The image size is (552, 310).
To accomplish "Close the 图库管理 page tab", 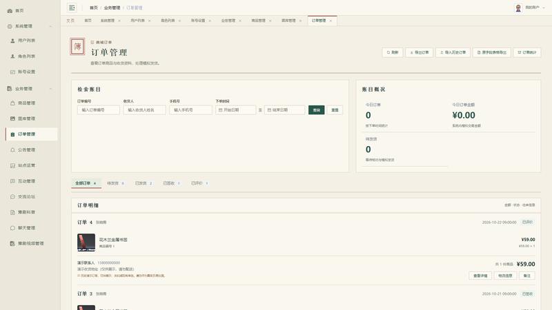I will pyautogui.click(x=300, y=21).
